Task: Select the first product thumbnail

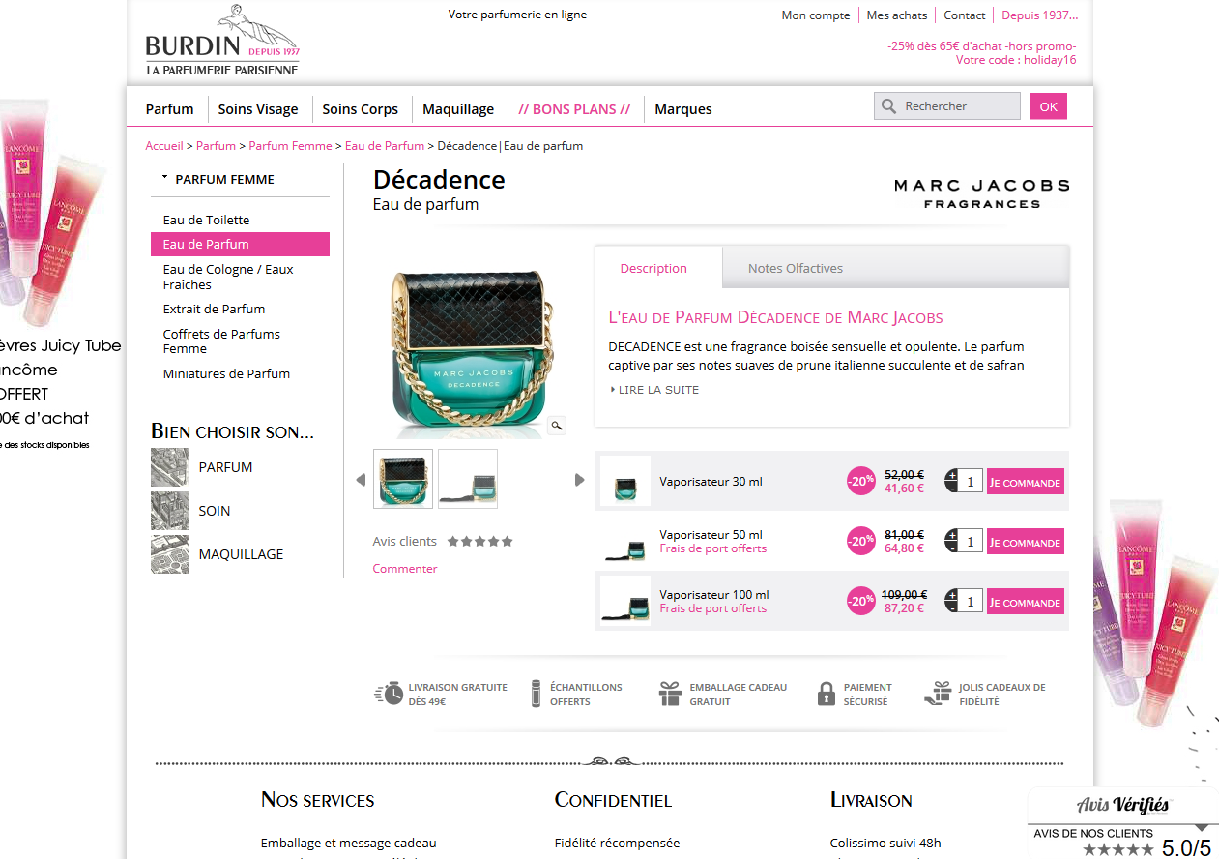Action: [x=403, y=479]
